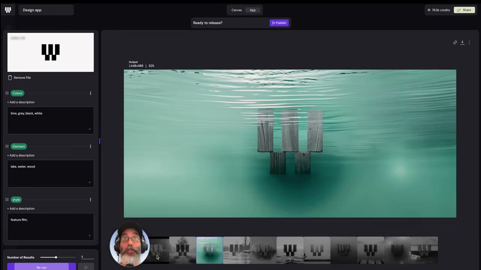481x270 pixels.
Task: Select the uploaded logo file preview
Action: coord(50,52)
